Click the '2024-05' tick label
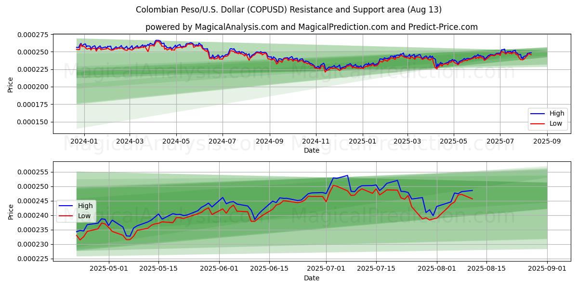 (x=176, y=141)
